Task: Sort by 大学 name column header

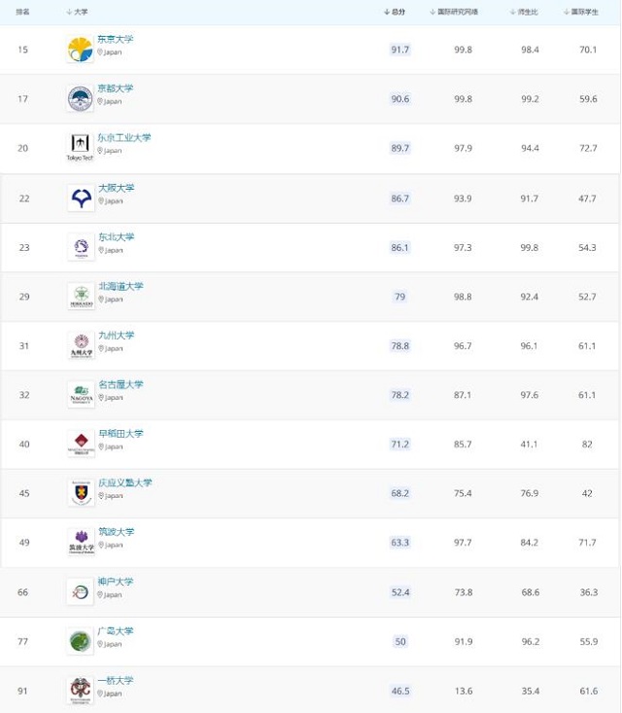Action: pos(78,12)
